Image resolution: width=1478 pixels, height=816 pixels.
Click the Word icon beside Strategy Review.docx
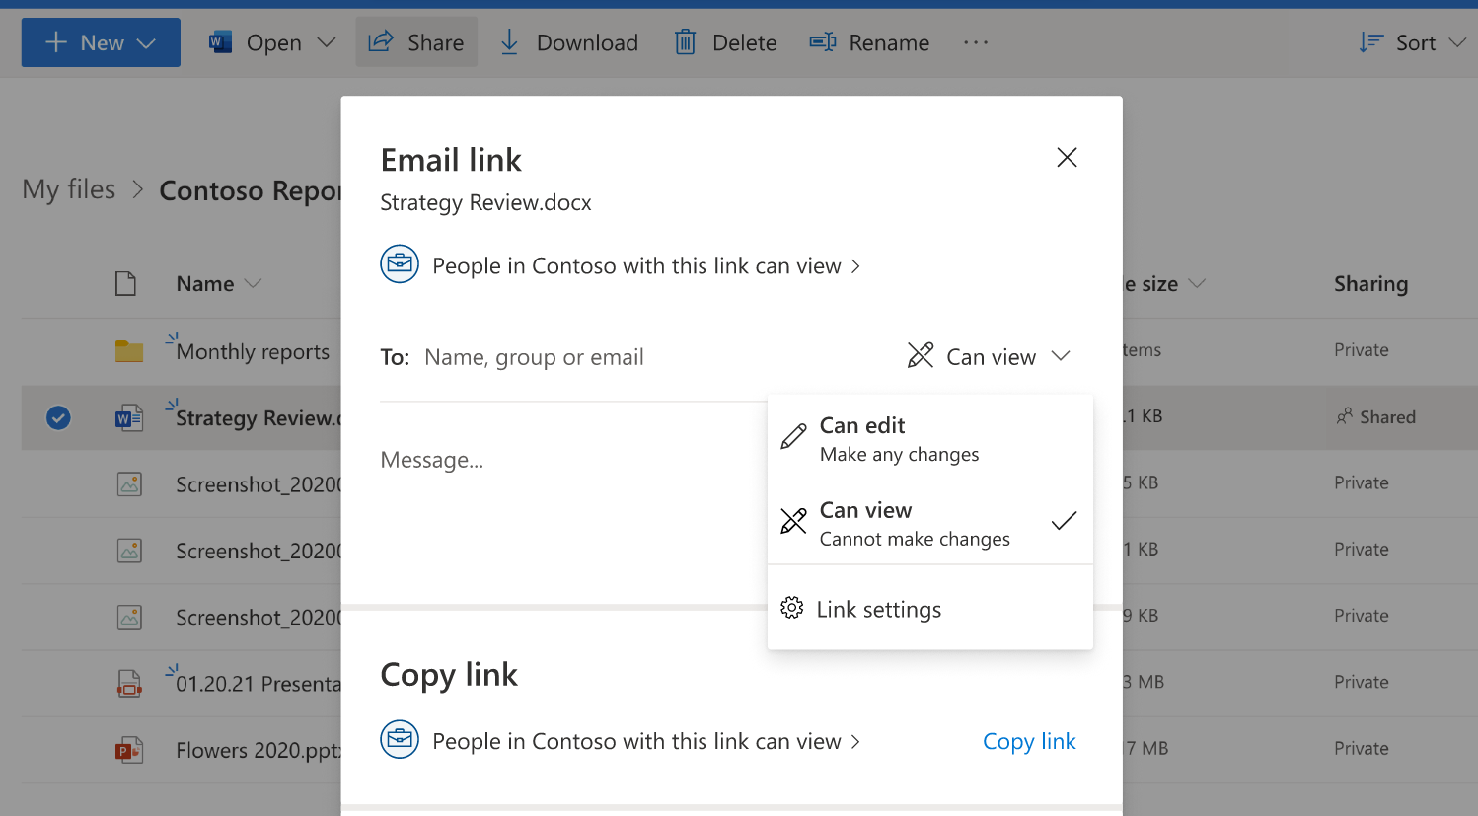(x=128, y=417)
